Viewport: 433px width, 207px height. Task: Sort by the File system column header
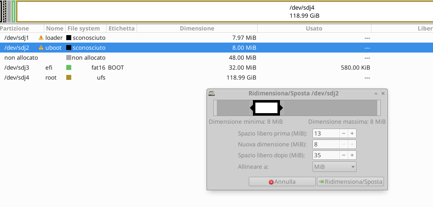coord(84,29)
